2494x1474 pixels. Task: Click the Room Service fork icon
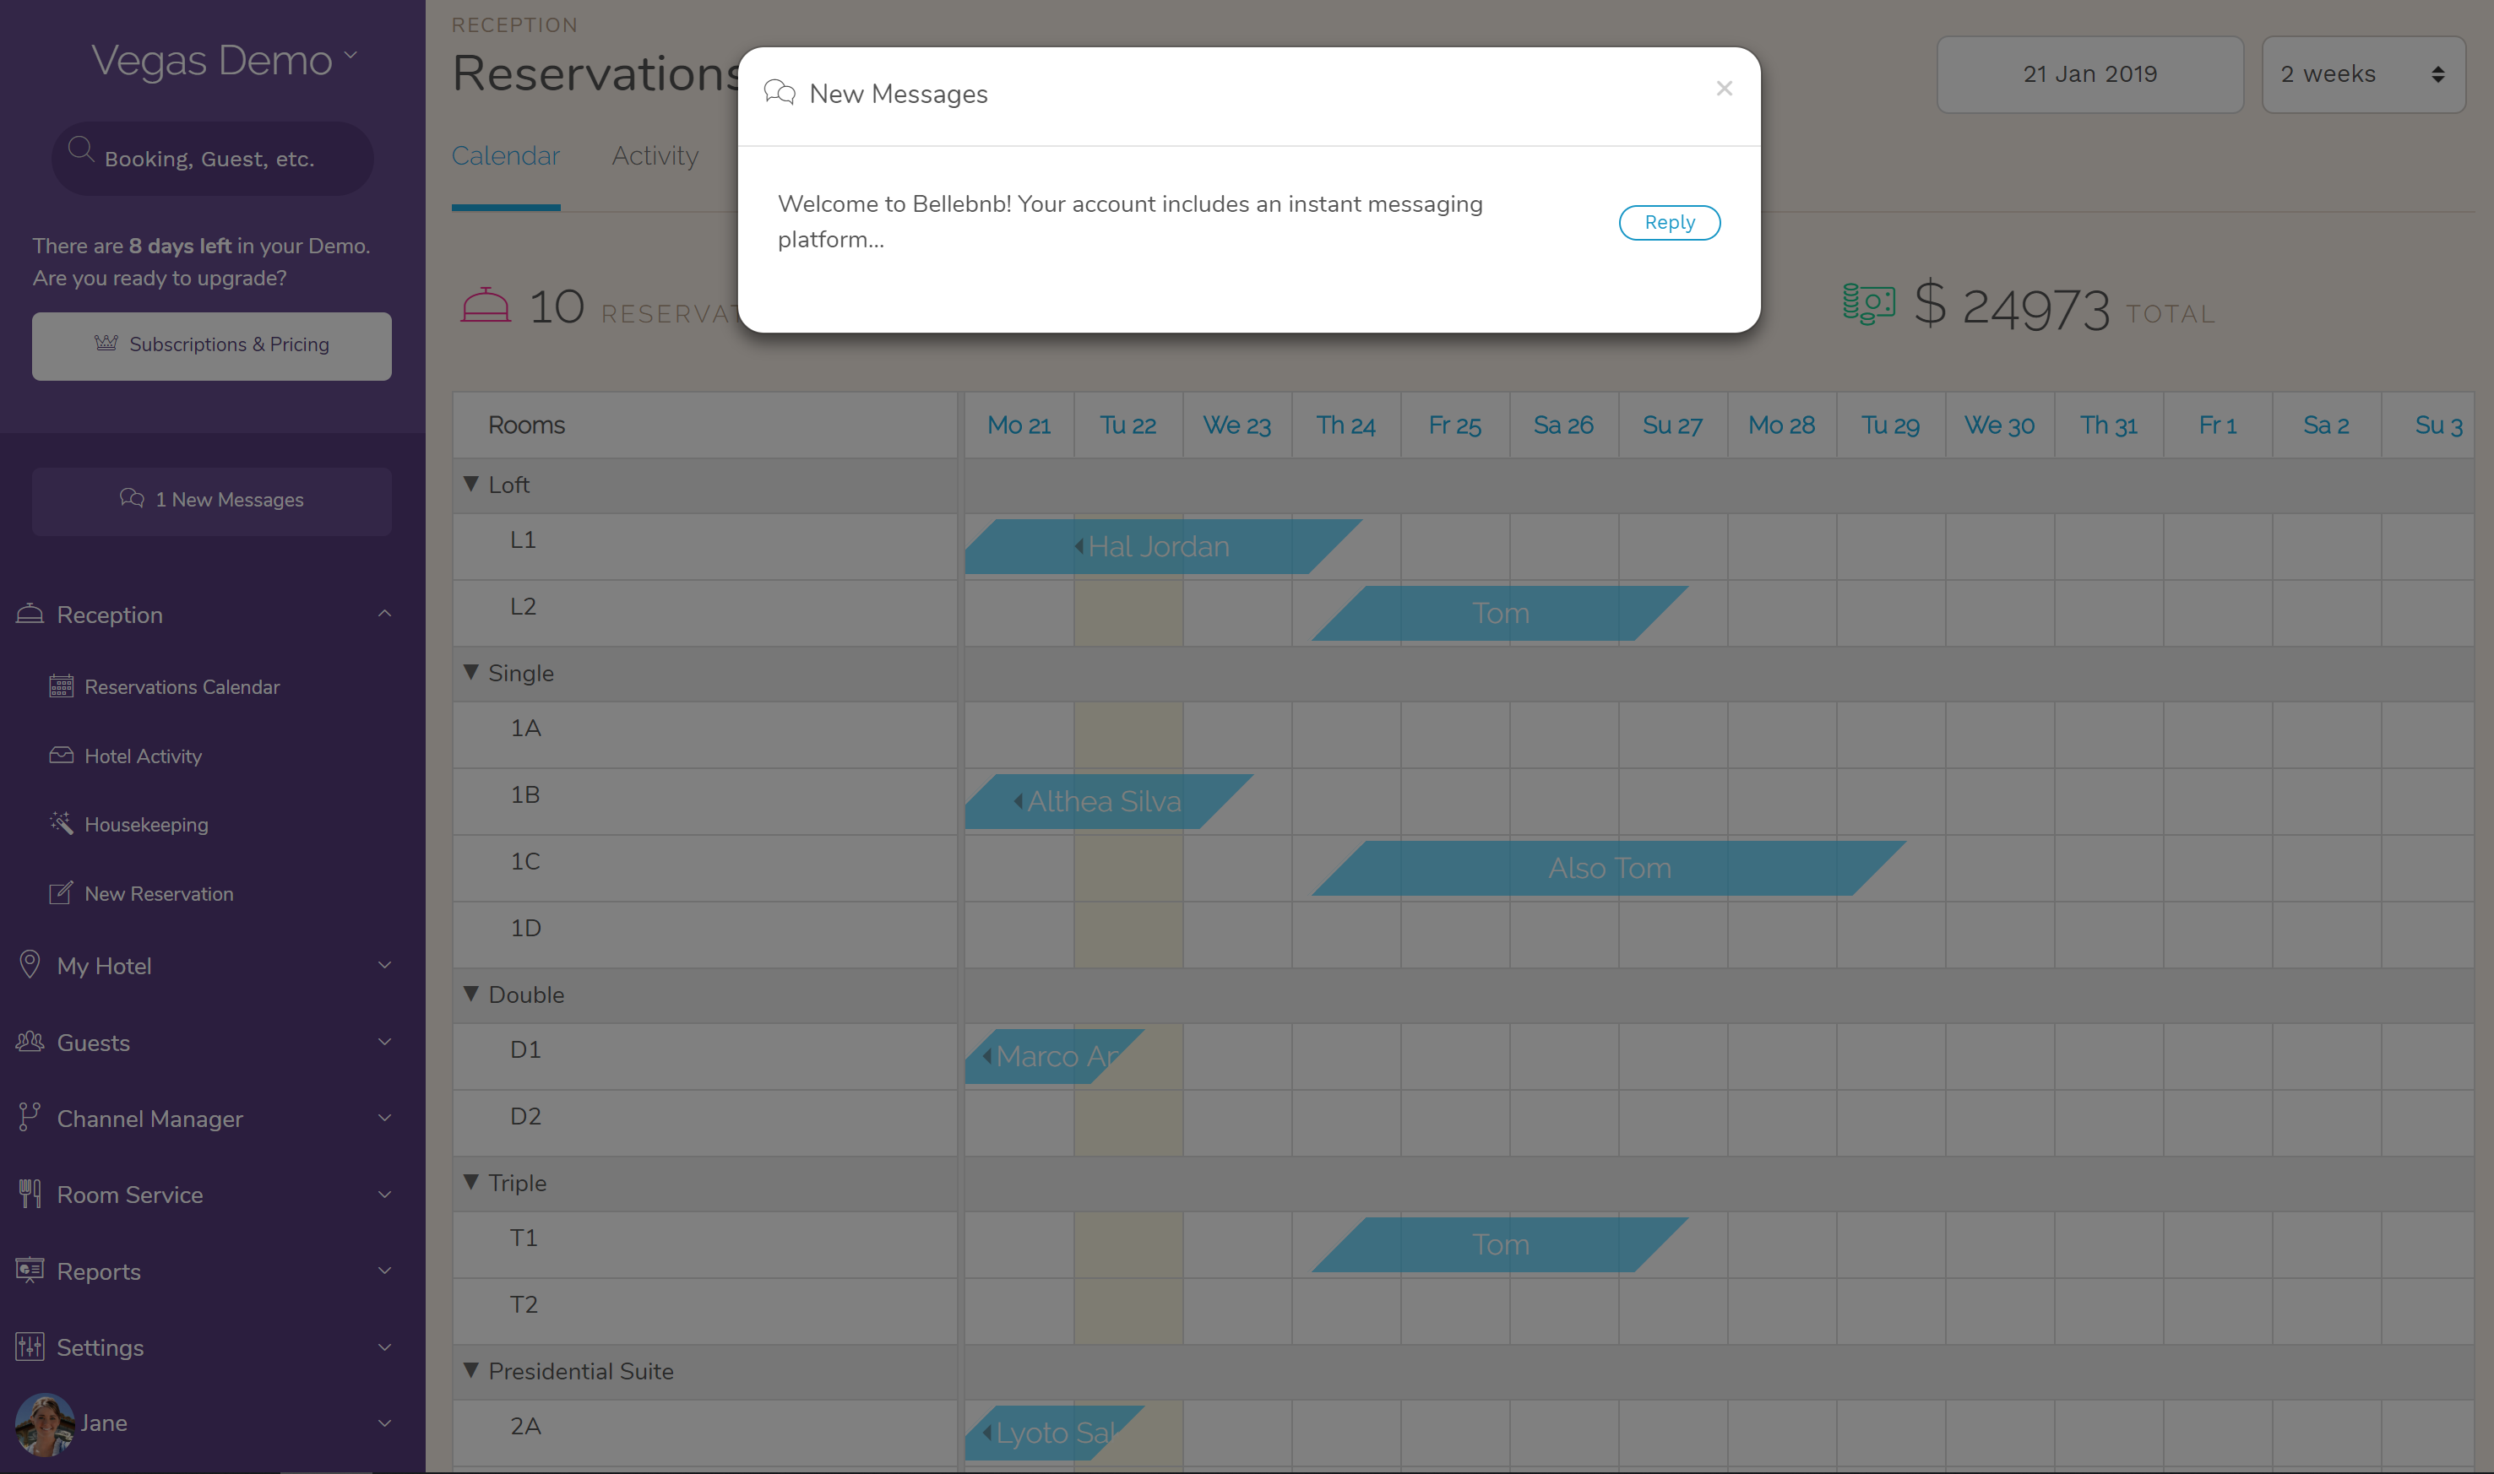tap(30, 1194)
